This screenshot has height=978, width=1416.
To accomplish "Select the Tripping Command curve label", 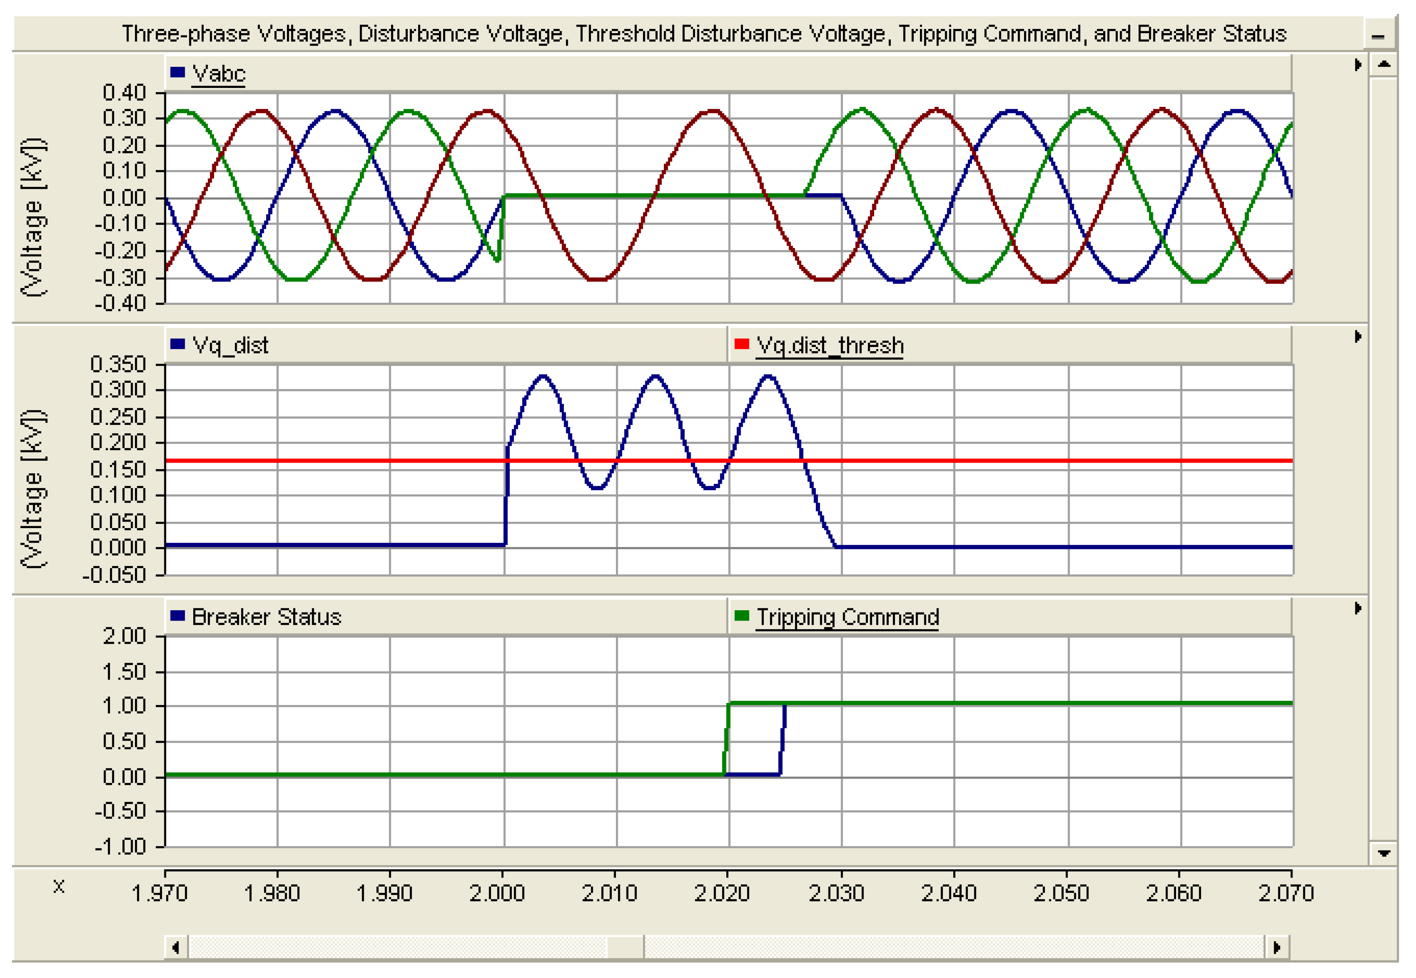I will (x=847, y=617).
